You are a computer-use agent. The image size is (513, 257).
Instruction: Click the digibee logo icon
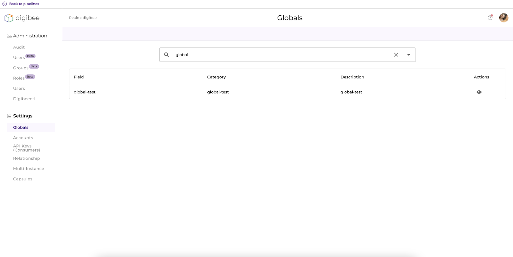(9, 18)
